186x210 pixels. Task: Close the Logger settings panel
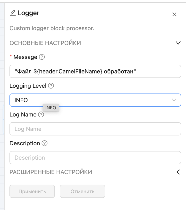point(174,14)
